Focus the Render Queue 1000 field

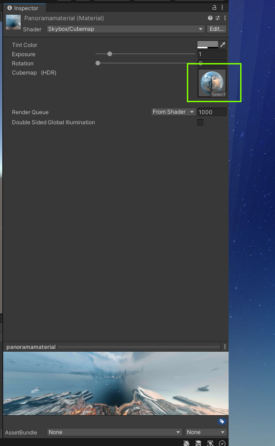[212, 112]
